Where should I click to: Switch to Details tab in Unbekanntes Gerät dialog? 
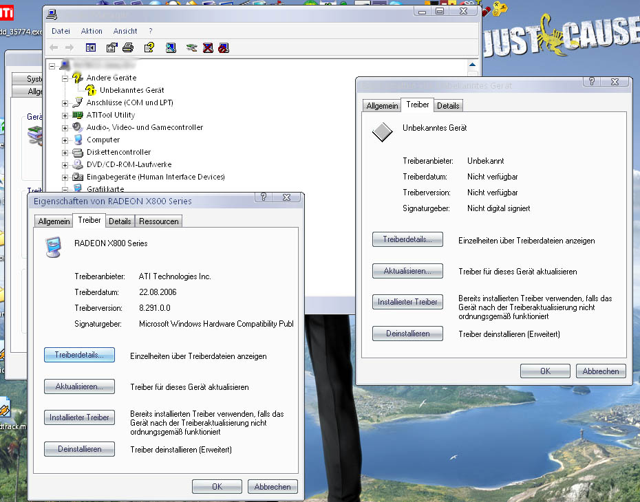[448, 106]
